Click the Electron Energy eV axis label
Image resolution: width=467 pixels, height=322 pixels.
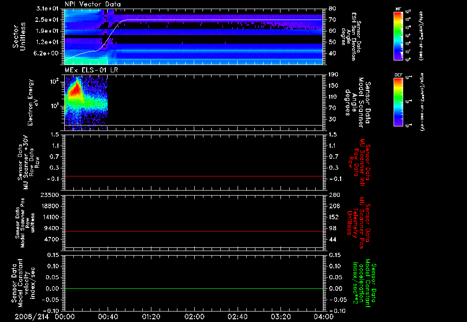33,102
